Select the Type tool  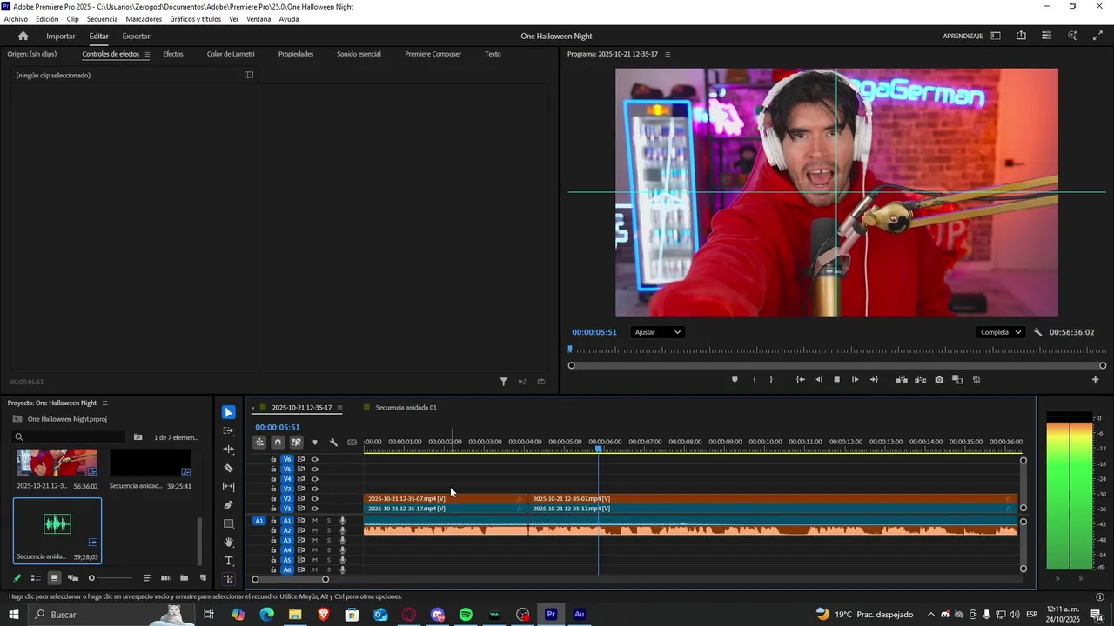coord(229,561)
